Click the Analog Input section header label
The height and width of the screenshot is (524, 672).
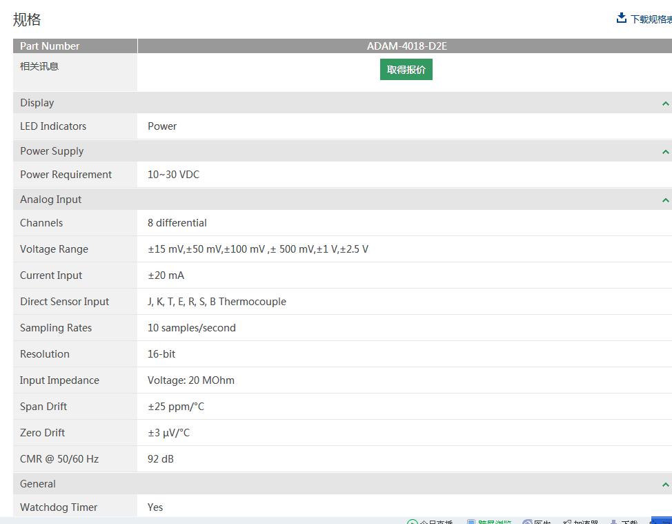click(50, 200)
